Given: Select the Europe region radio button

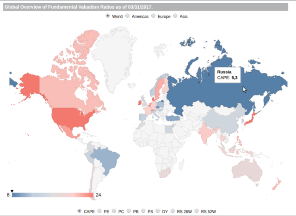Looking at the screenshot, I should pyautogui.click(x=153, y=16).
